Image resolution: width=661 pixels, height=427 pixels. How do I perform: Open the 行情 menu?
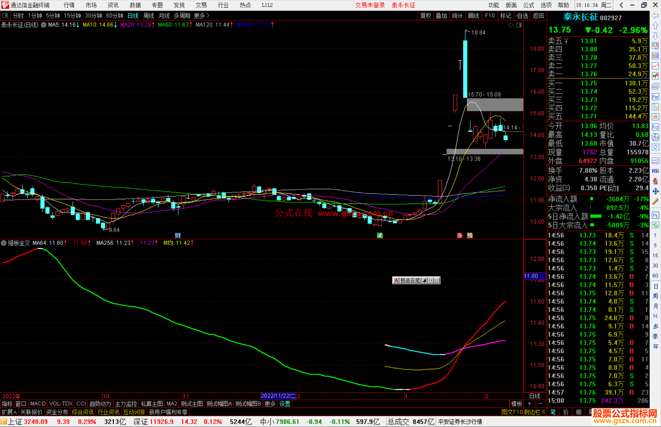coord(69,5)
